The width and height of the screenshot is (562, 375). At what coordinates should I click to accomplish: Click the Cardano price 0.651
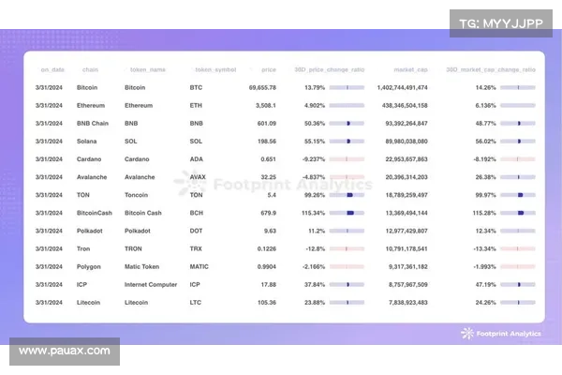click(x=269, y=159)
